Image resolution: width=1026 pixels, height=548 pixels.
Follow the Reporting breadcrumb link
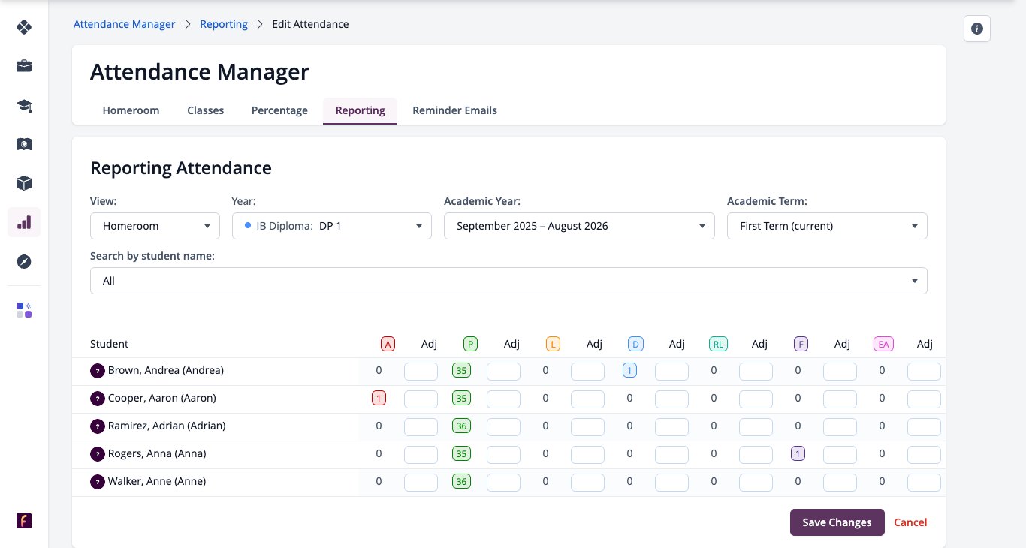(224, 24)
